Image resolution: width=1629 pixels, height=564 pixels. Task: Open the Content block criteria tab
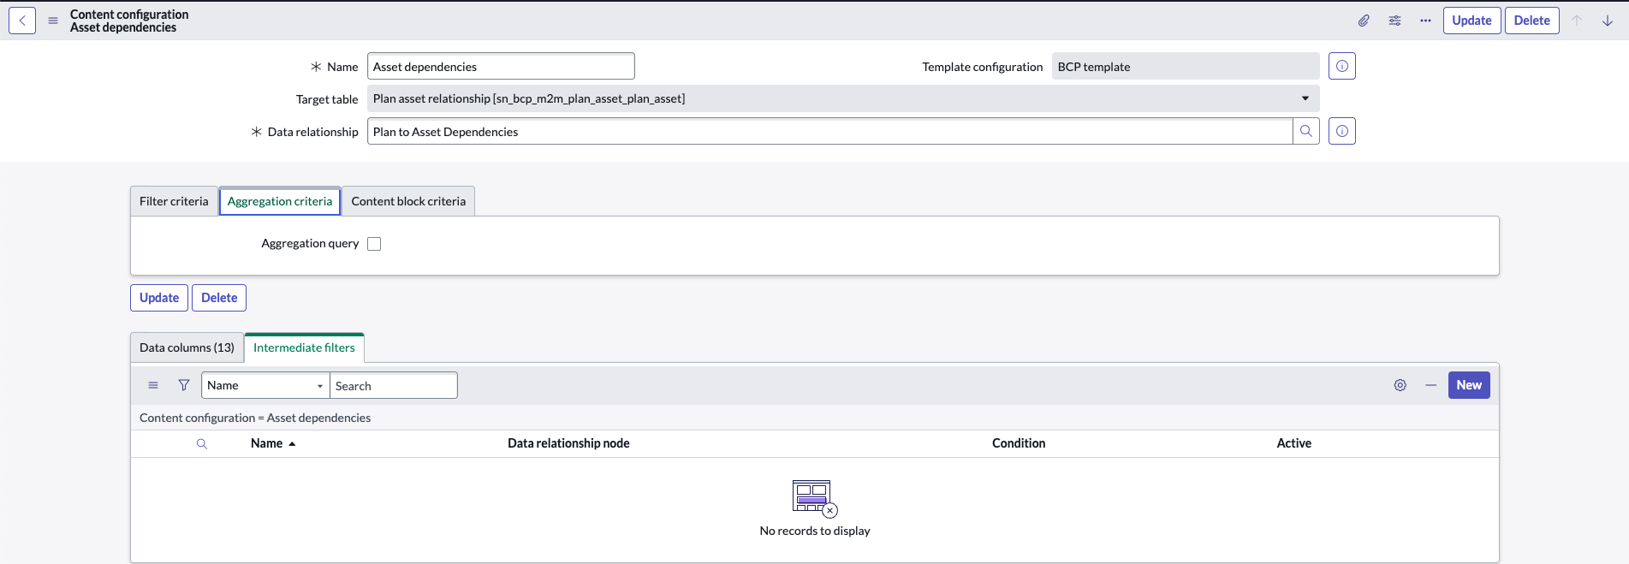tap(408, 201)
